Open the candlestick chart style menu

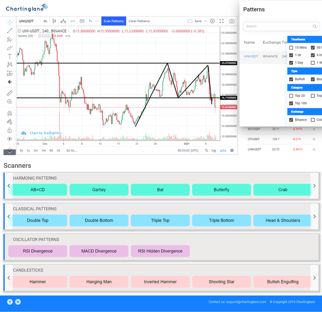[x=54, y=21]
